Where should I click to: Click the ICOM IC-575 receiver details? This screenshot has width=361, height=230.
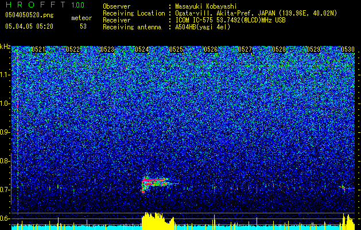tap(230, 20)
